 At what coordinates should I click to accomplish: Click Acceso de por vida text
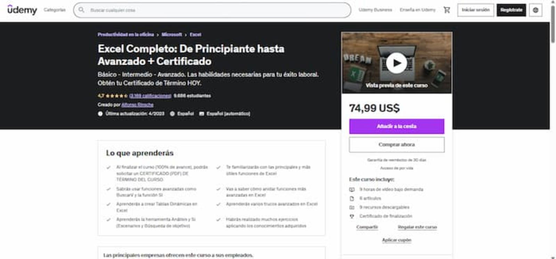[x=396, y=168]
